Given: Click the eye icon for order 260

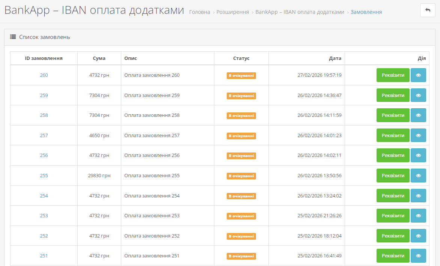Looking at the screenshot, I should (418, 75).
